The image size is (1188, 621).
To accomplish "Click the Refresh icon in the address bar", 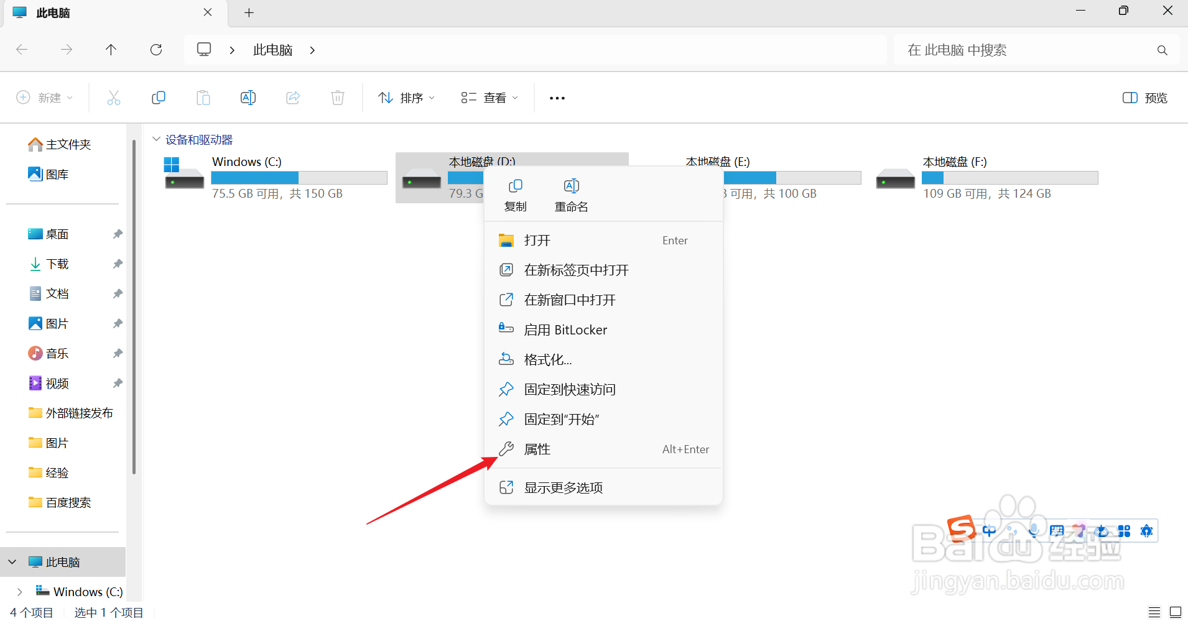I will (156, 50).
